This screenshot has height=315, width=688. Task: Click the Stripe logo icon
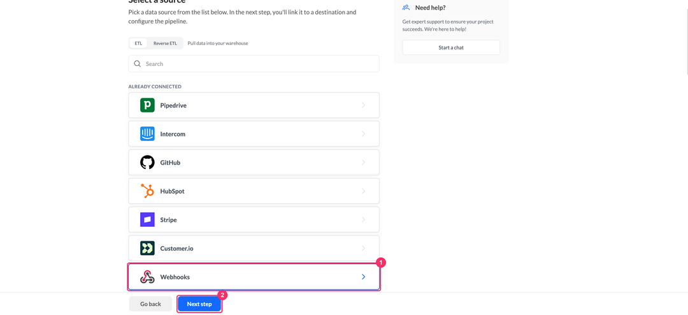pyautogui.click(x=147, y=220)
